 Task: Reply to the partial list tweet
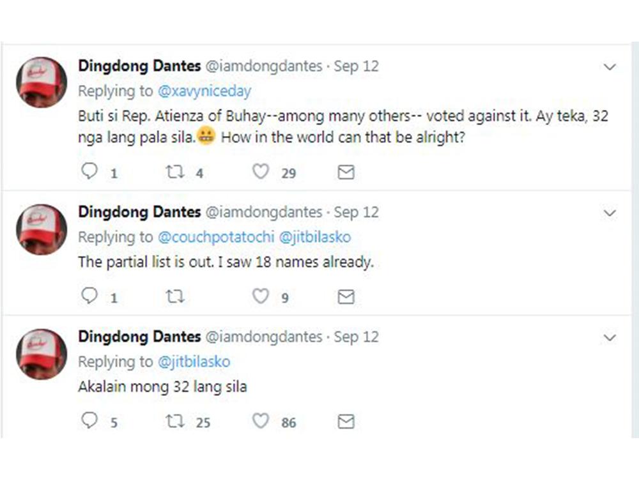pos(90,296)
